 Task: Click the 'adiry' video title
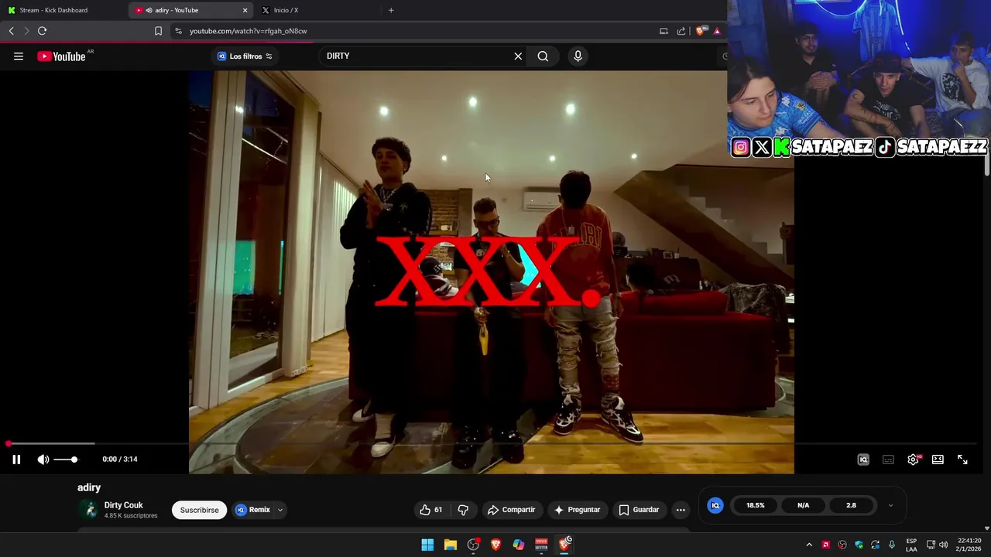(89, 487)
